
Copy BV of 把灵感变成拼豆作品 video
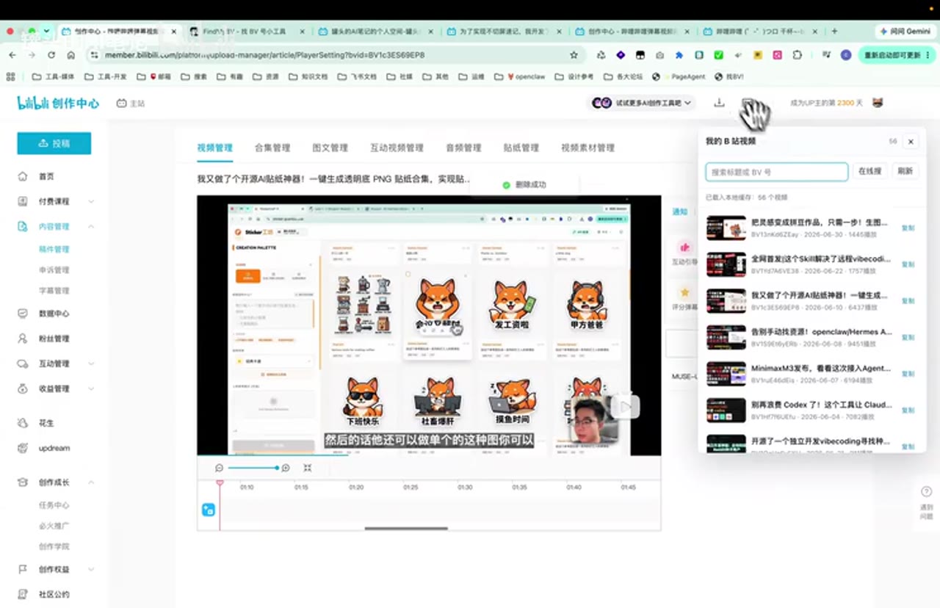[x=908, y=228]
